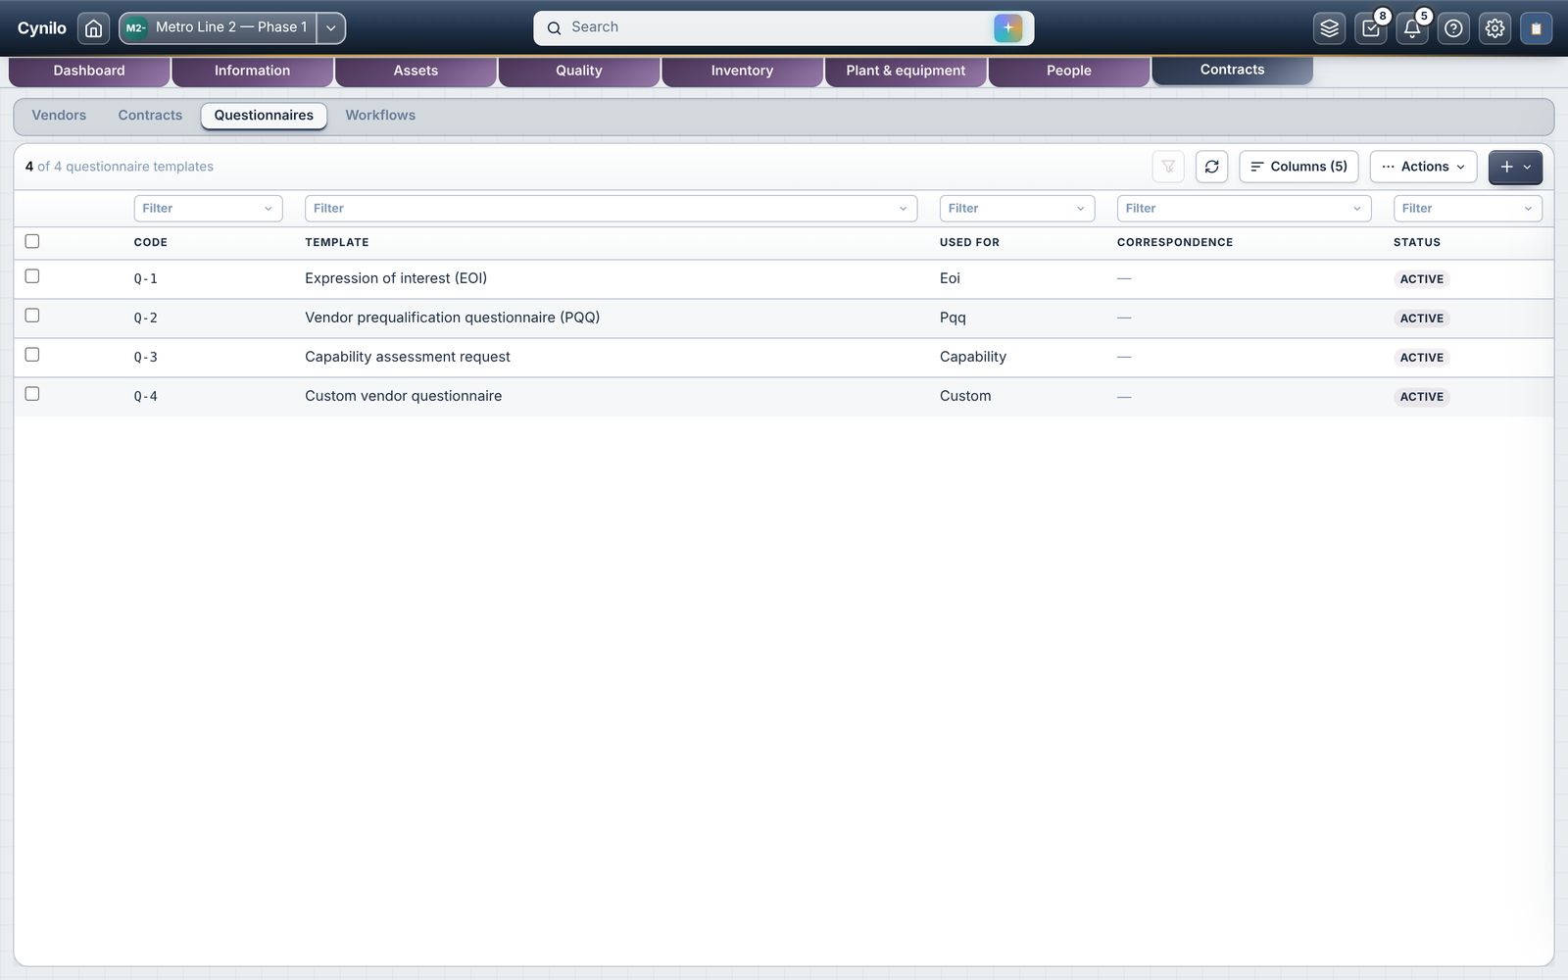Select all rows with the header checkbox
The image size is (1568, 980).
tap(32, 241)
